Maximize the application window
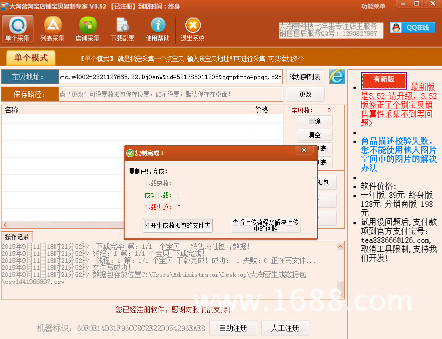Image resolution: width=442 pixels, height=339 pixels. [416, 4]
